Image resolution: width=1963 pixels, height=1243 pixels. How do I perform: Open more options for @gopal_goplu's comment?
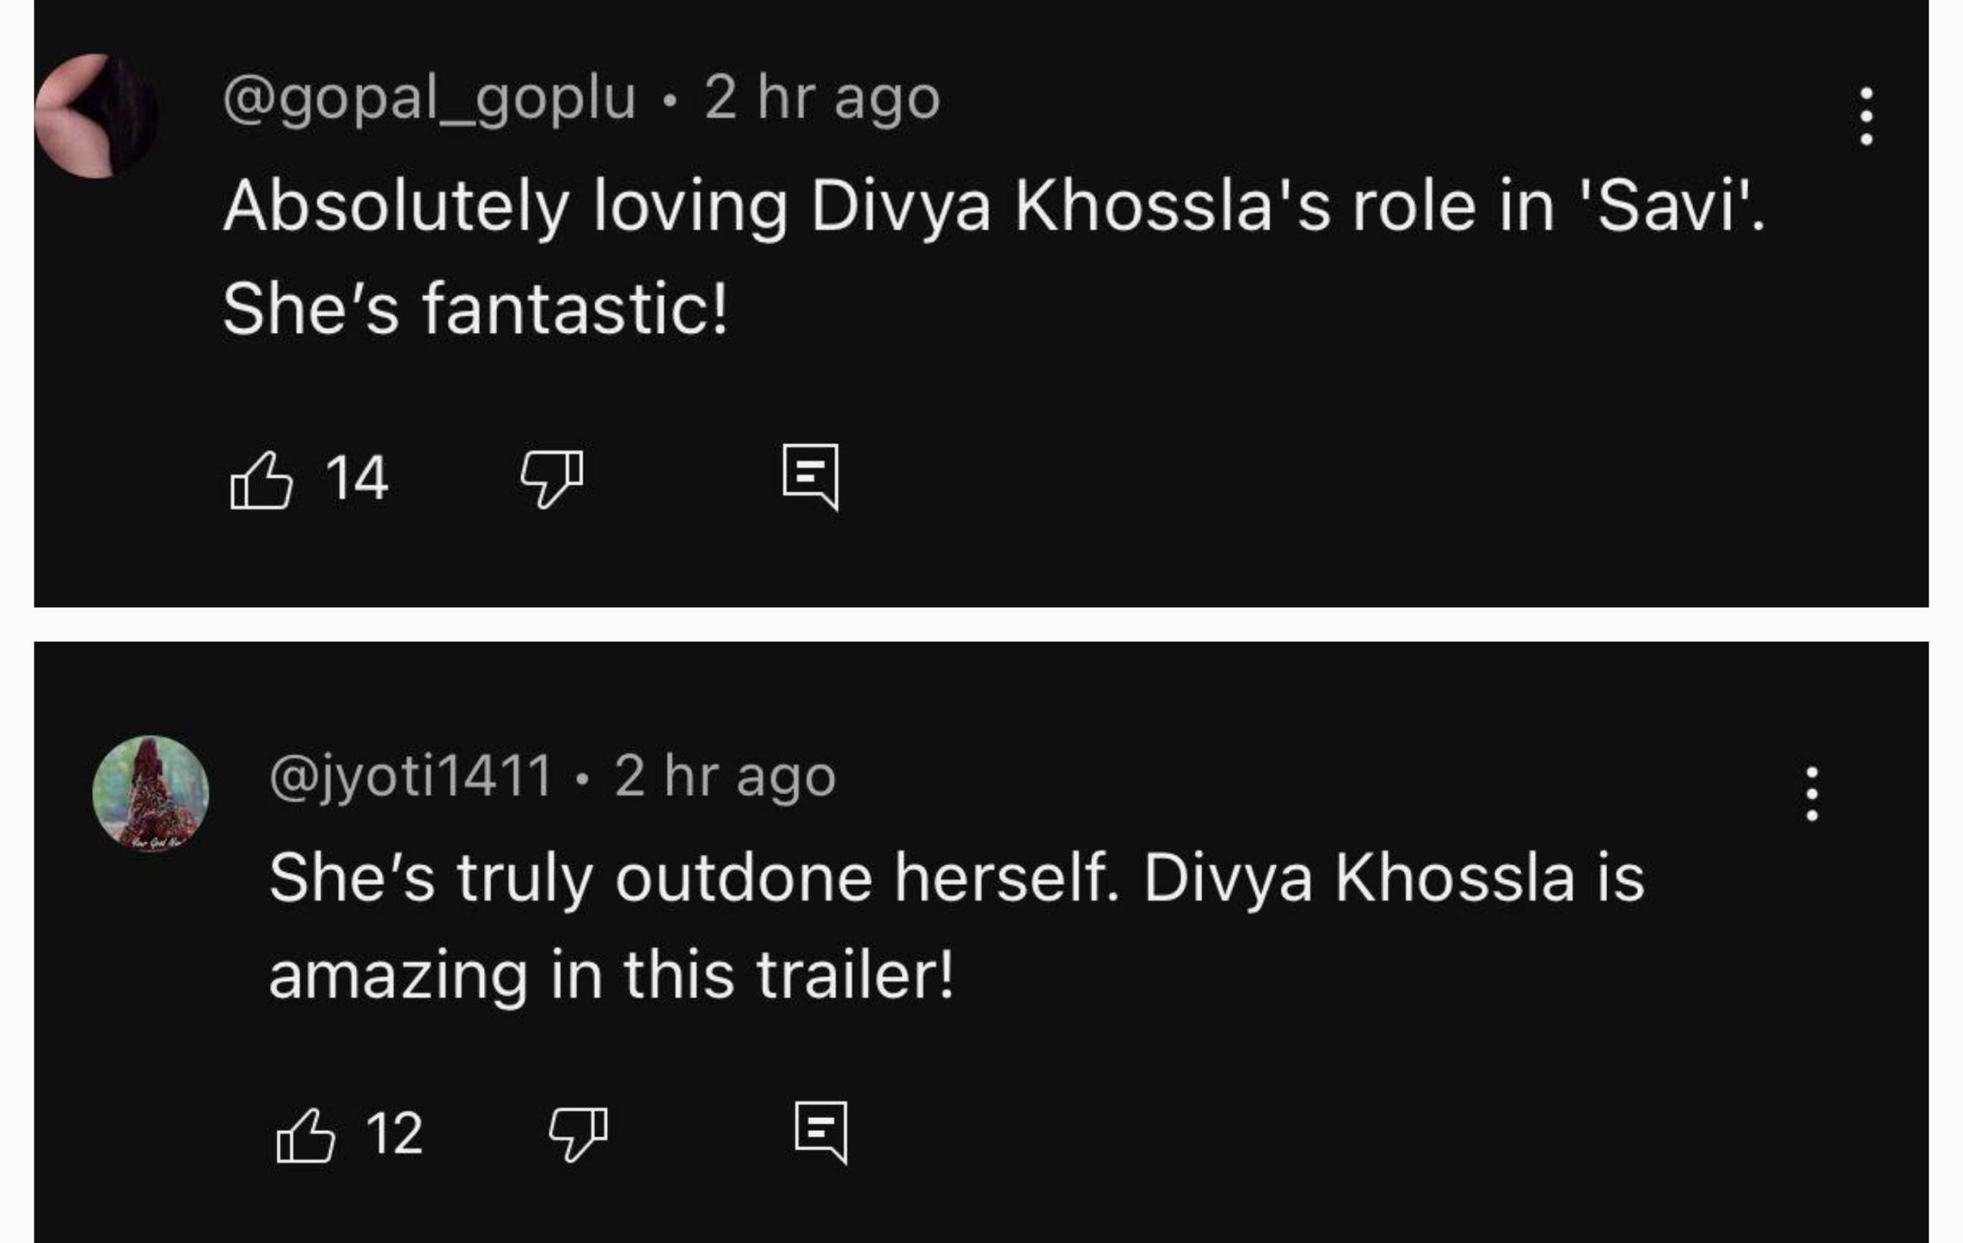(1866, 117)
